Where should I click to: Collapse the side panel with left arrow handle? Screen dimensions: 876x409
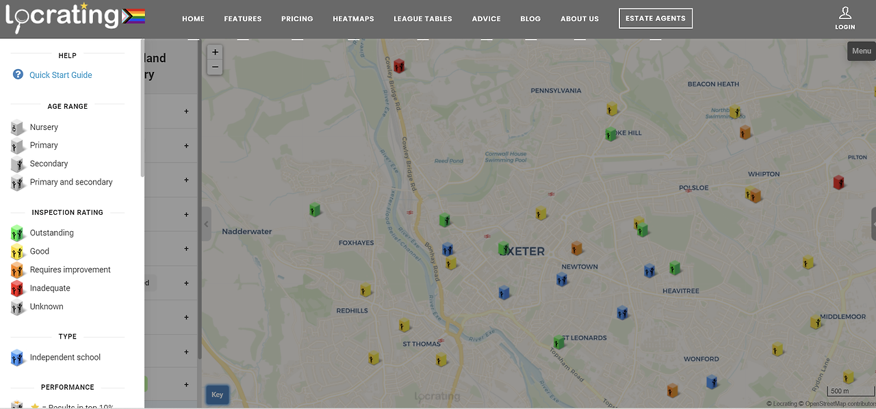coord(207,224)
